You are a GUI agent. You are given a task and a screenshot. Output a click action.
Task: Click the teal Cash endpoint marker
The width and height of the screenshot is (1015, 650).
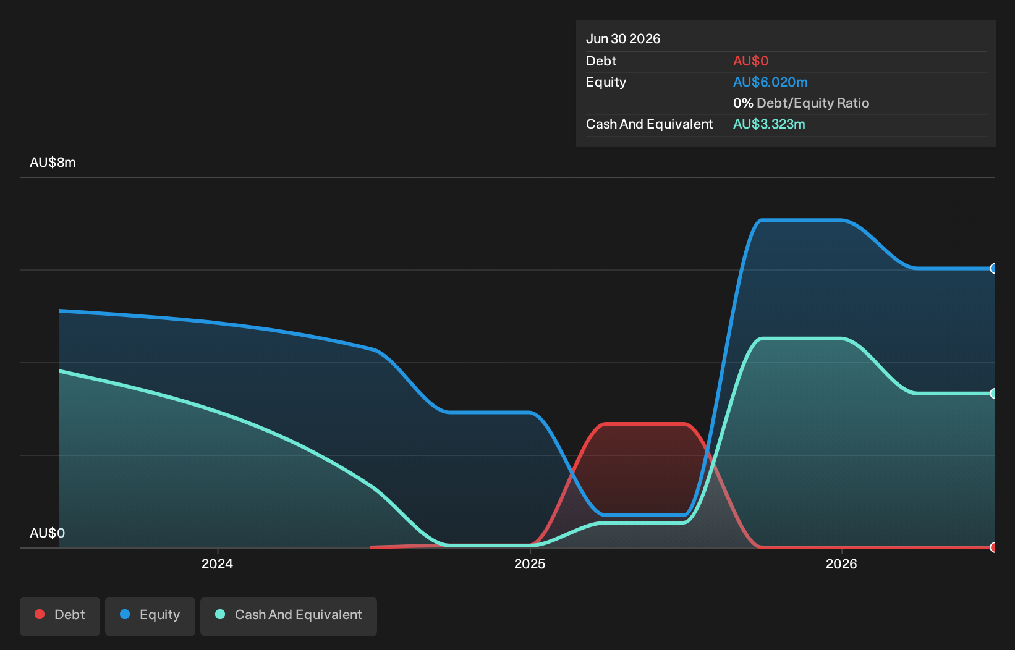(x=994, y=394)
